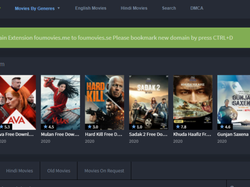Image resolution: width=250 pixels, height=187 pixels.
Task: Open the 'Hard Kill Free D...' title link
Action: 104,134
